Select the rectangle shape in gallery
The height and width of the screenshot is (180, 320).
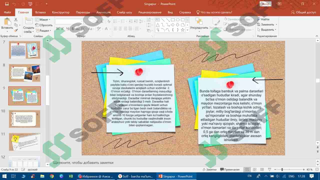(x=173, y=20)
